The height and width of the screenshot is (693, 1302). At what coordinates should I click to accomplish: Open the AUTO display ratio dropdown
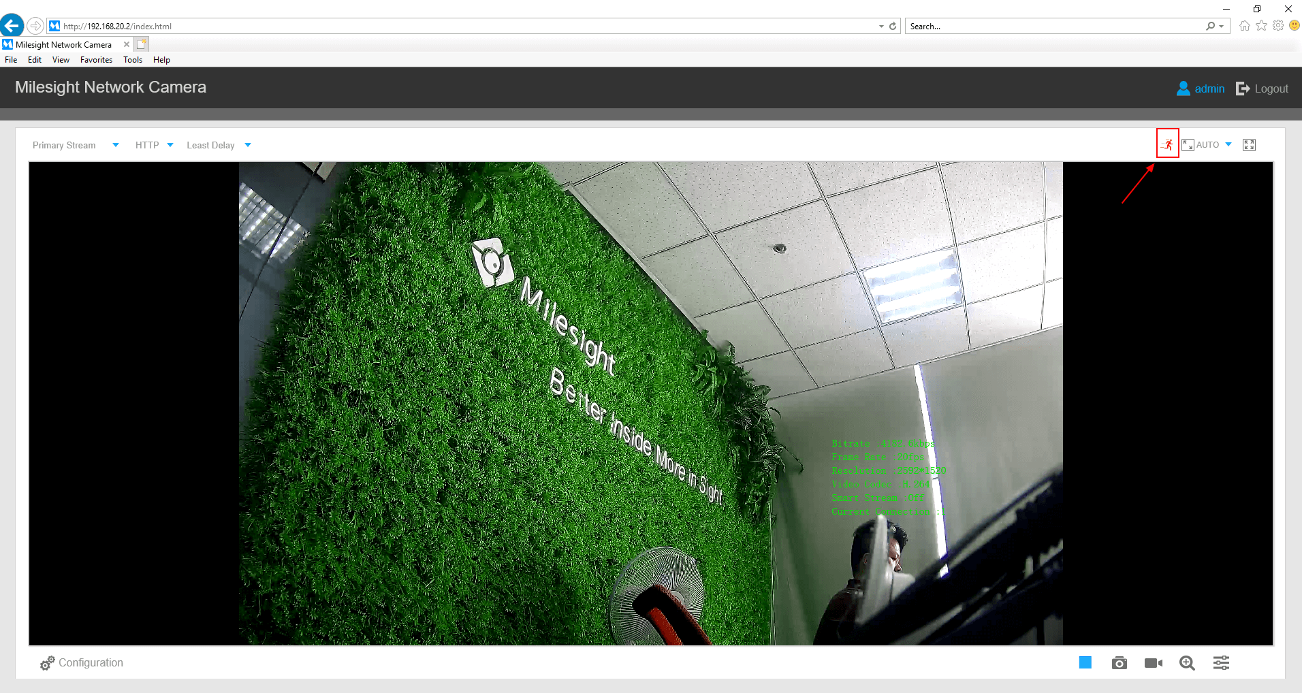point(1228,144)
